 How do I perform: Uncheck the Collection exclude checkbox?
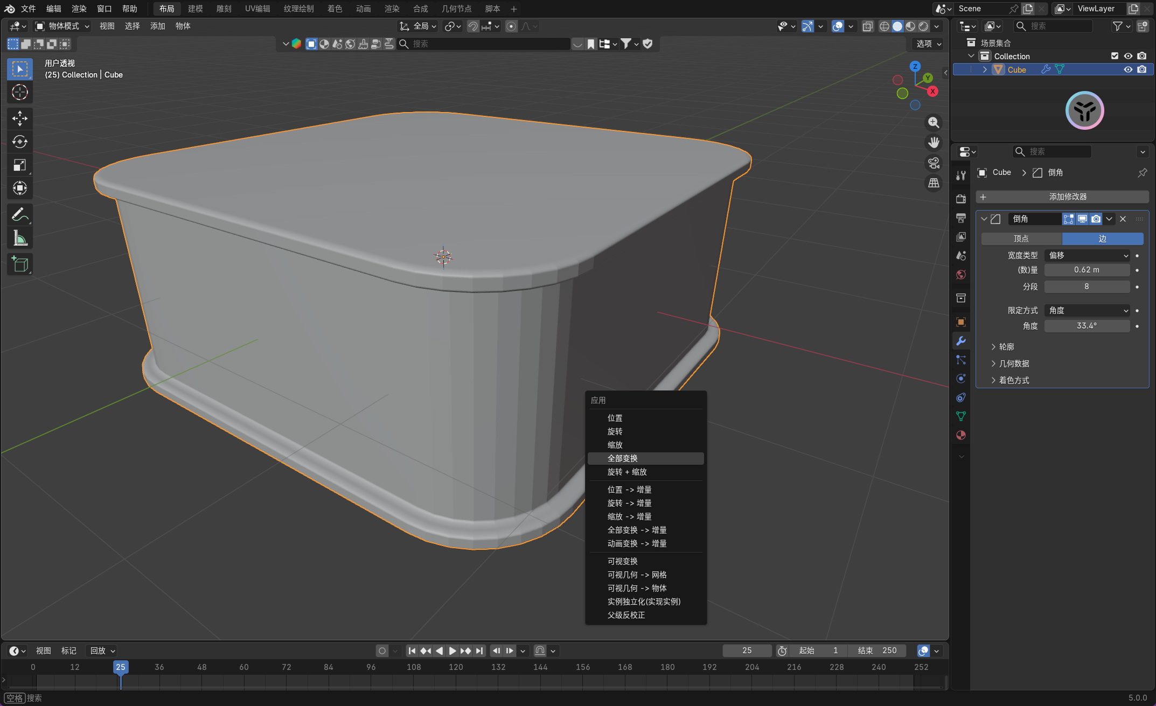[1115, 56]
